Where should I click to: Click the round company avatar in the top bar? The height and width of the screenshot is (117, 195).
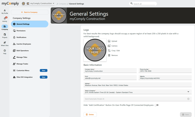[x=23, y=3]
